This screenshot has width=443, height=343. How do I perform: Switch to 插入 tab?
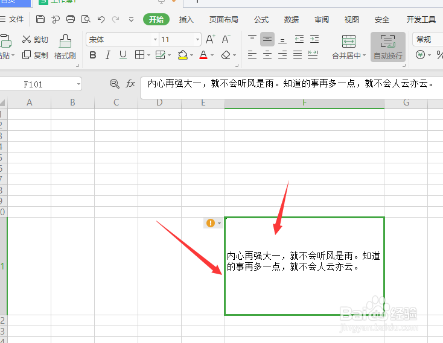tap(186, 19)
